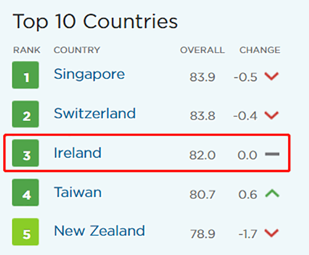Open the Singapore country link
309x255 pixels.
(89, 75)
